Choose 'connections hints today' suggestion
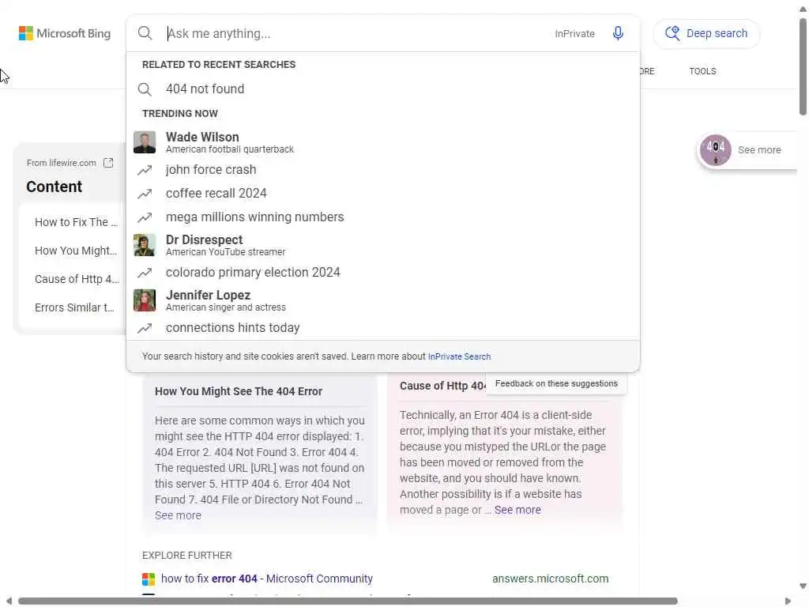The width and height of the screenshot is (809, 607). pos(383,328)
